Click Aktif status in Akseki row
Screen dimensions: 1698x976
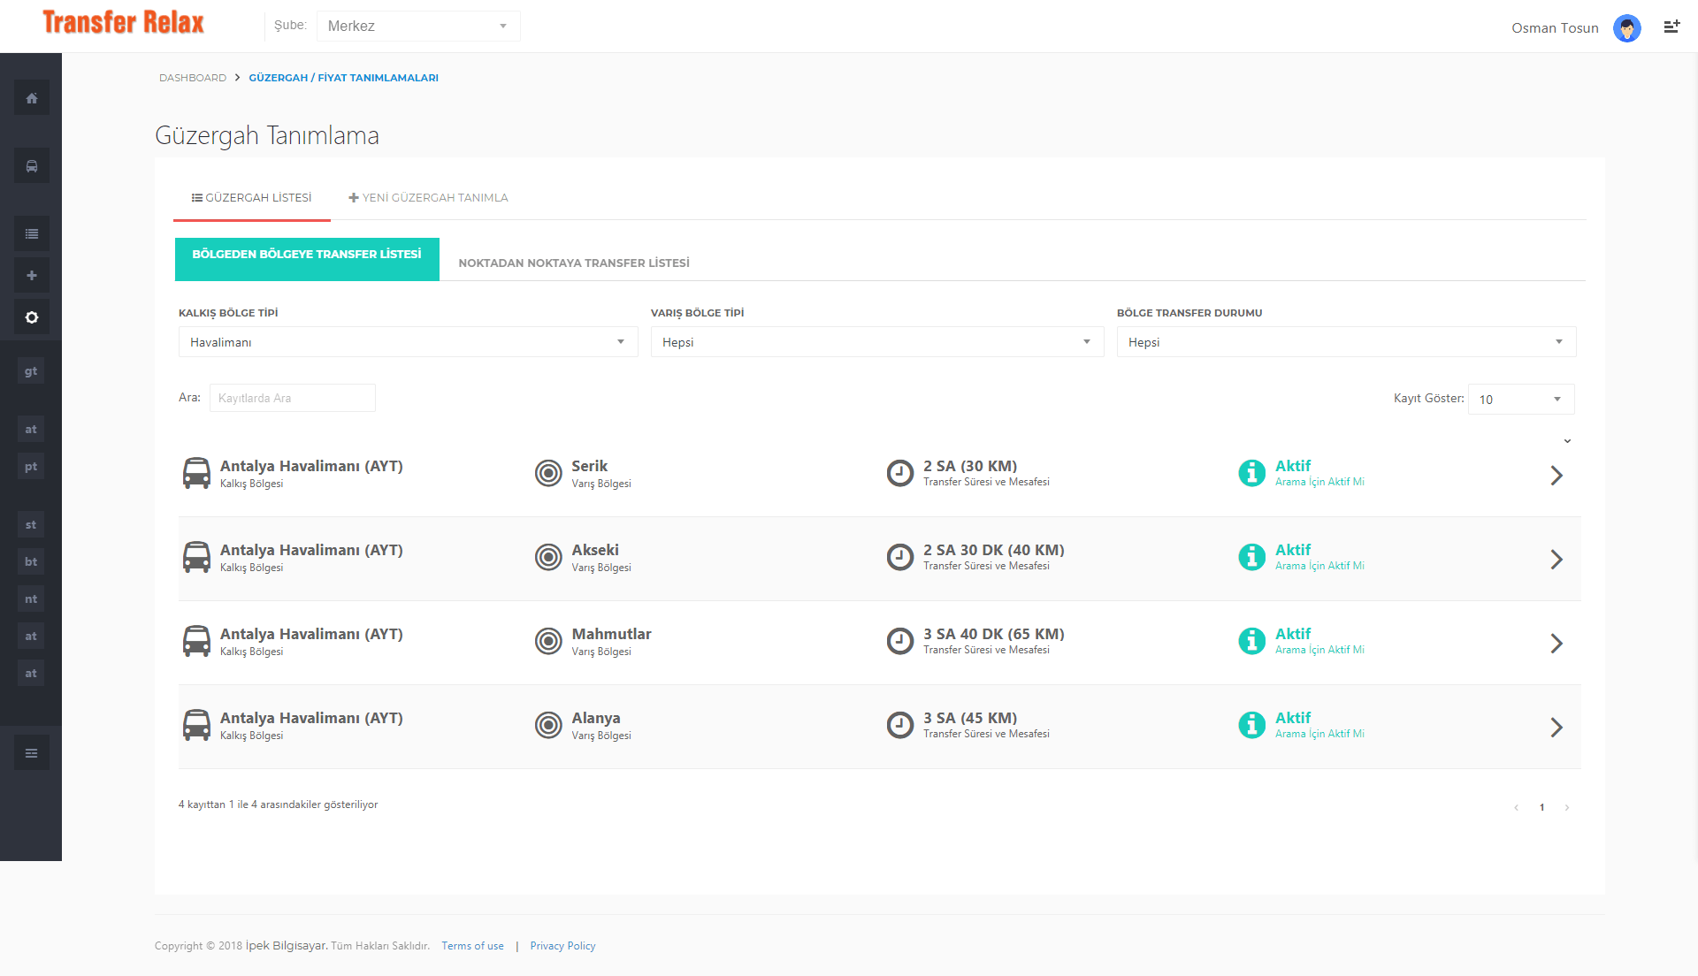click(x=1292, y=550)
